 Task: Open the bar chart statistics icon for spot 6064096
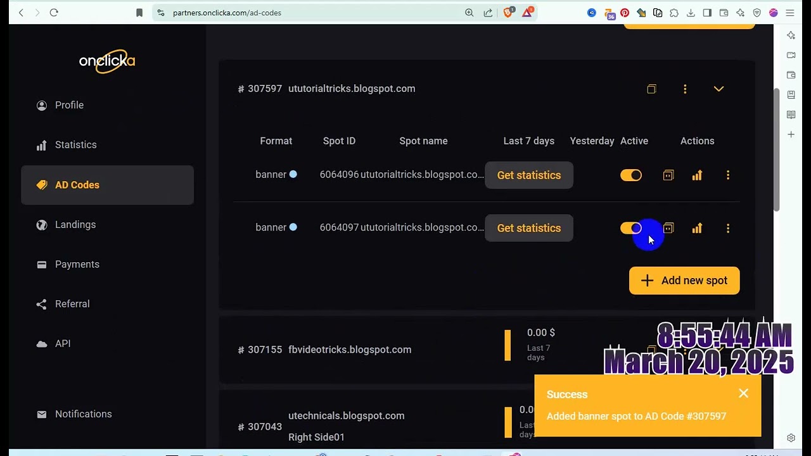[697, 175]
